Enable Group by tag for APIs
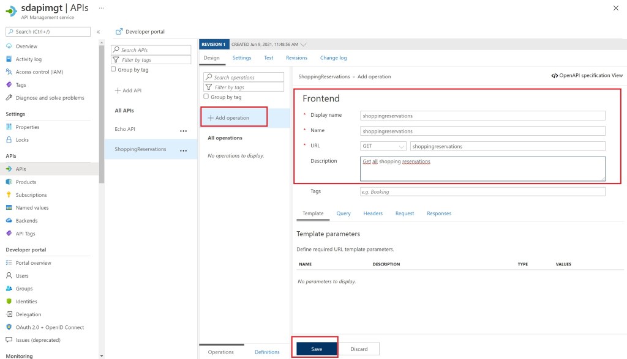Screen dimensions: 627x359 [x=113, y=70]
